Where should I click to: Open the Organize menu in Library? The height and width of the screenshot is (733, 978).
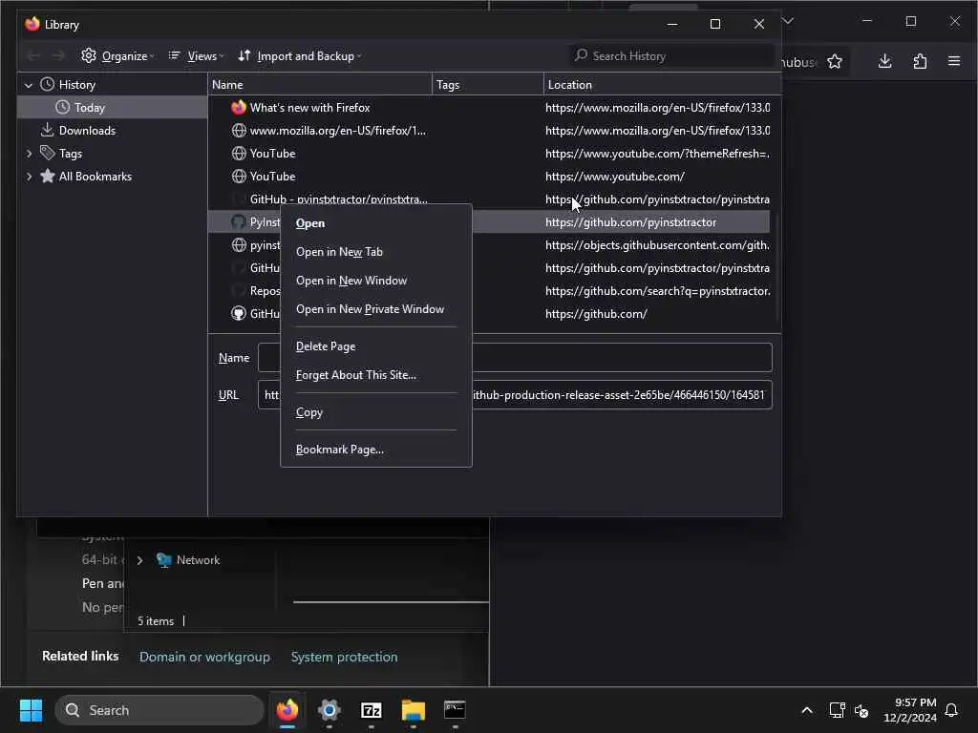pos(117,56)
